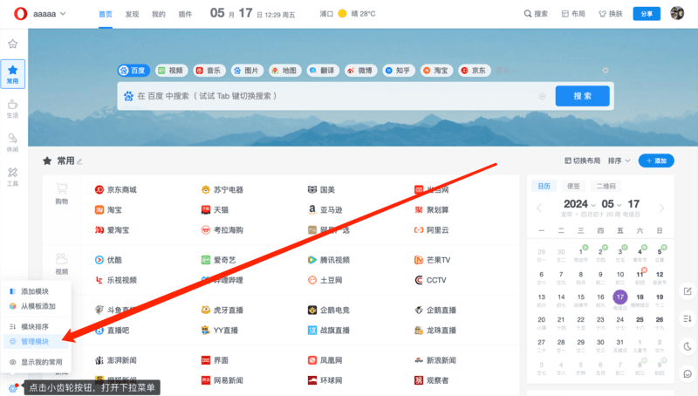Viewport: 698px width, 396px height.
Task: Open the aaaaa account dropdown
Action: [50, 14]
